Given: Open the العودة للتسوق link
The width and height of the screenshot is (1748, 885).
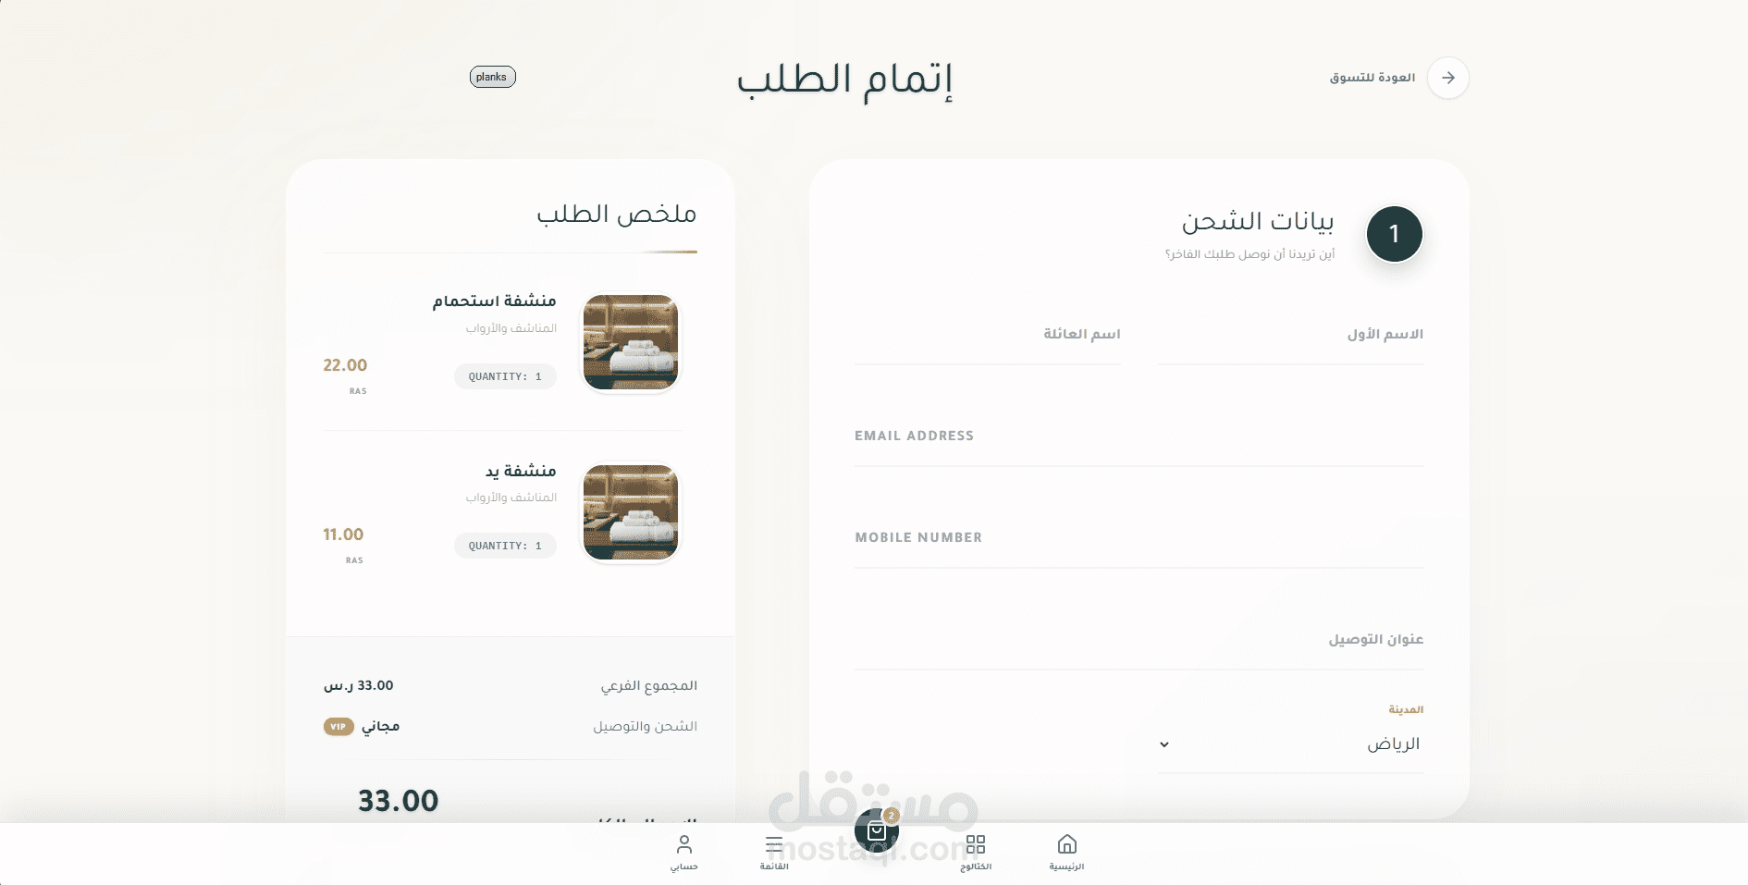Looking at the screenshot, I should point(1373,78).
